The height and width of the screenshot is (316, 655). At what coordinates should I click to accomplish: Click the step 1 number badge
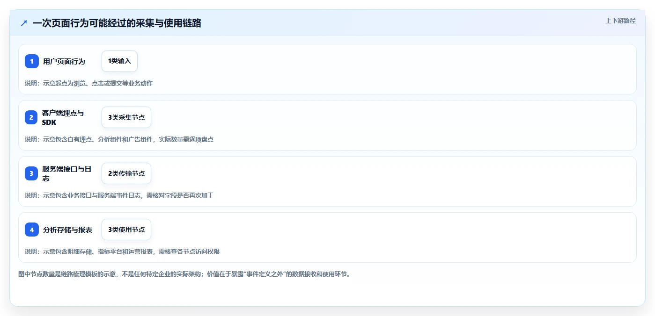coord(32,61)
